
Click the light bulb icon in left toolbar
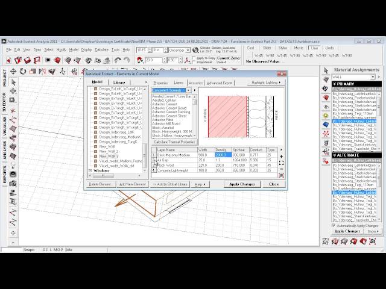click(x=13, y=165)
